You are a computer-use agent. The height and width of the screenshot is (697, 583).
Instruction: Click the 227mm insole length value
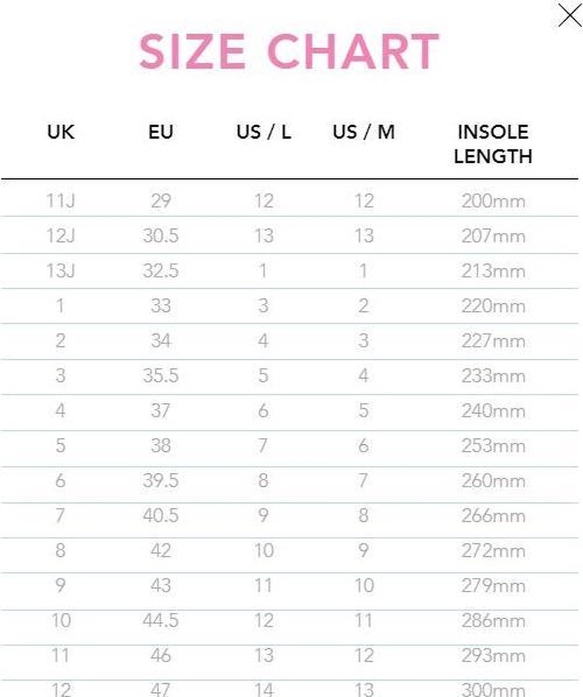click(493, 341)
